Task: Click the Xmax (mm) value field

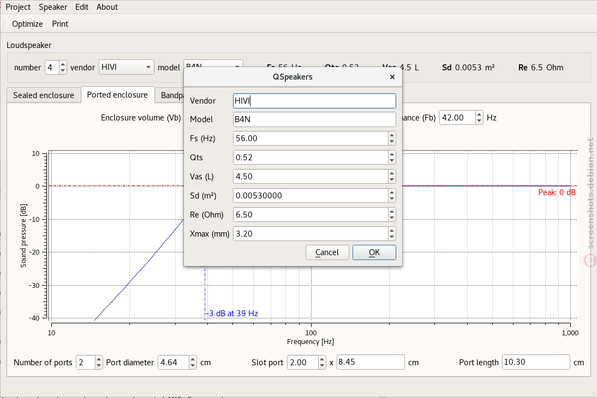Action: pos(311,234)
